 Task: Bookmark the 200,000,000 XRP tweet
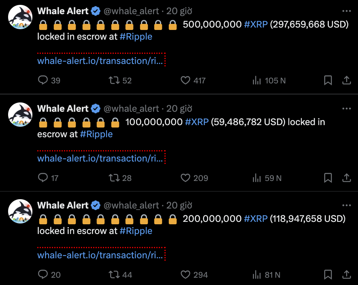328,274
